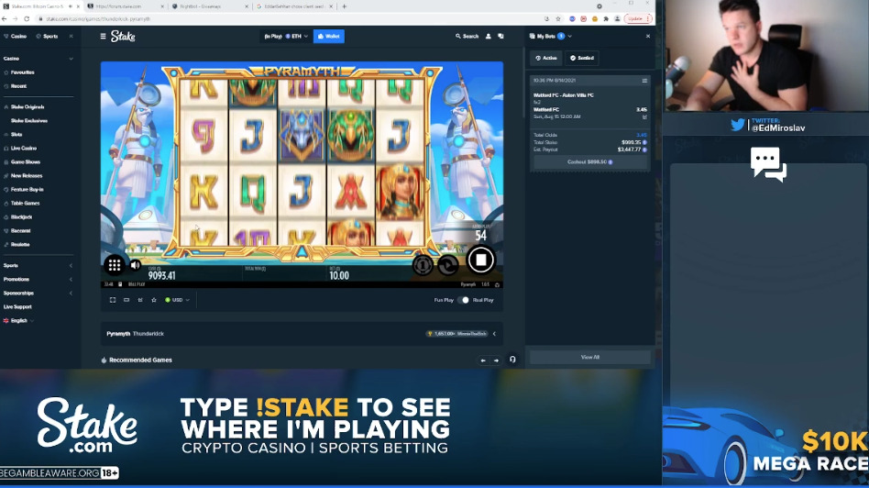Close the My Bets panel
This screenshot has height=488, width=869.
pyautogui.click(x=648, y=36)
